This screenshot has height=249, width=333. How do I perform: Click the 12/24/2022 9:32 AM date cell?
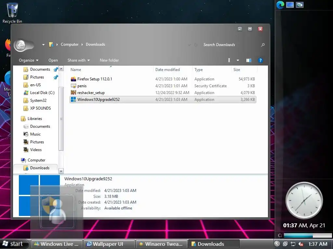click(172, 92)
